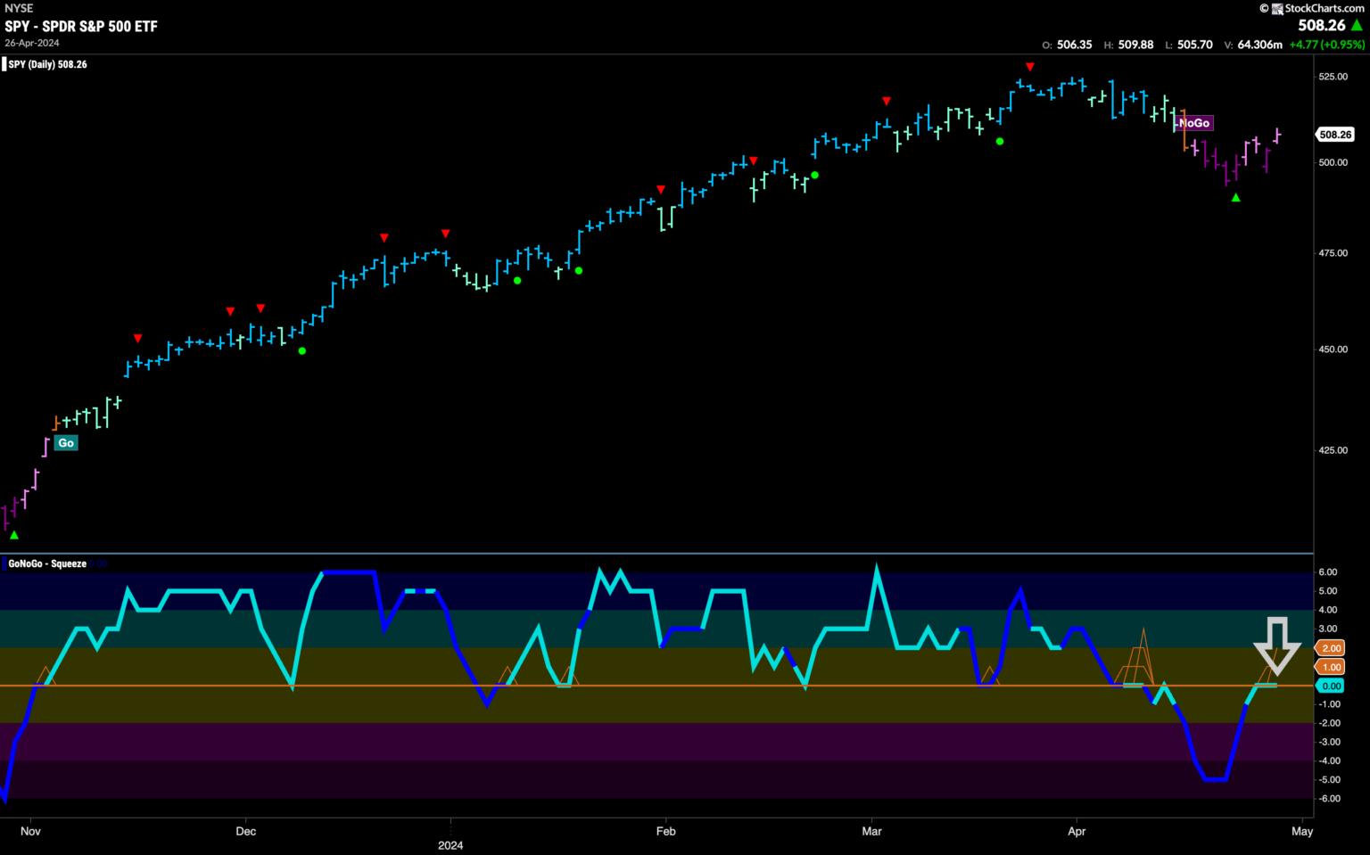Click the Feb label on time axis
Viewport: 1370px width, 855px height.
[665, 831]
